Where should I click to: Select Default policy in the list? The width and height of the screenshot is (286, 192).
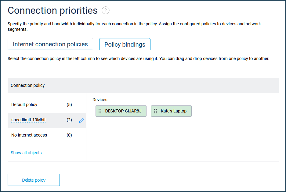point(24,105)
